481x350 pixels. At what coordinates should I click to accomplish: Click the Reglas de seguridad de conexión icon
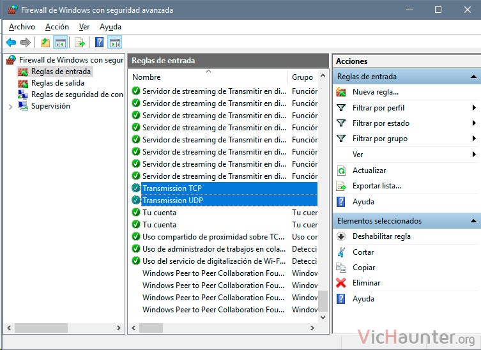(23, 95)
